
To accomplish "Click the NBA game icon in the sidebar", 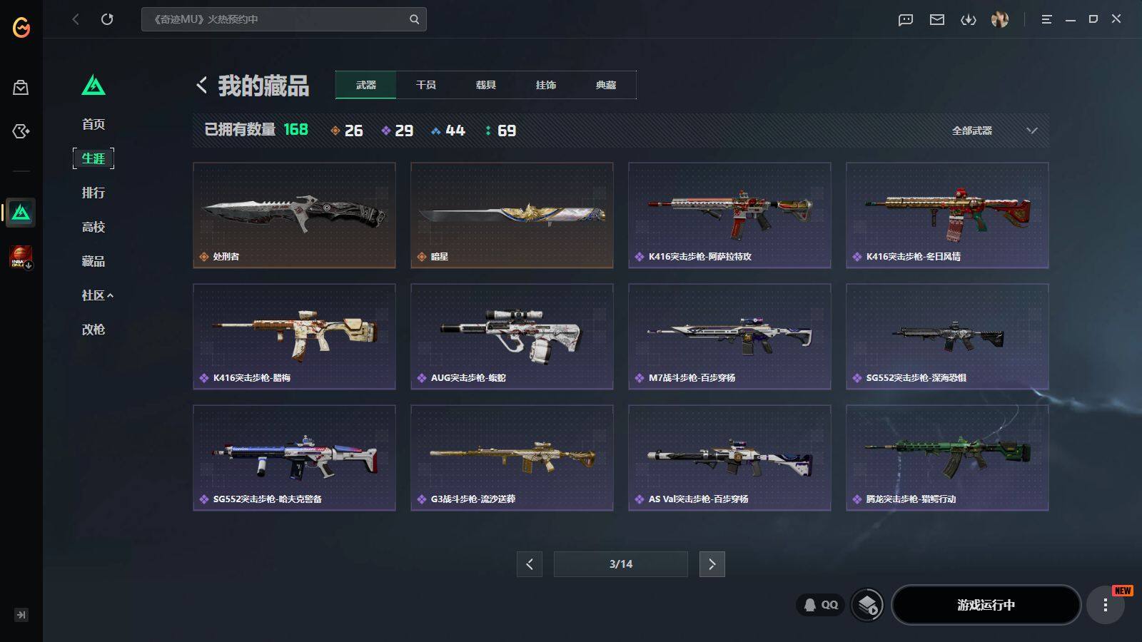I will tap(21, 256).
